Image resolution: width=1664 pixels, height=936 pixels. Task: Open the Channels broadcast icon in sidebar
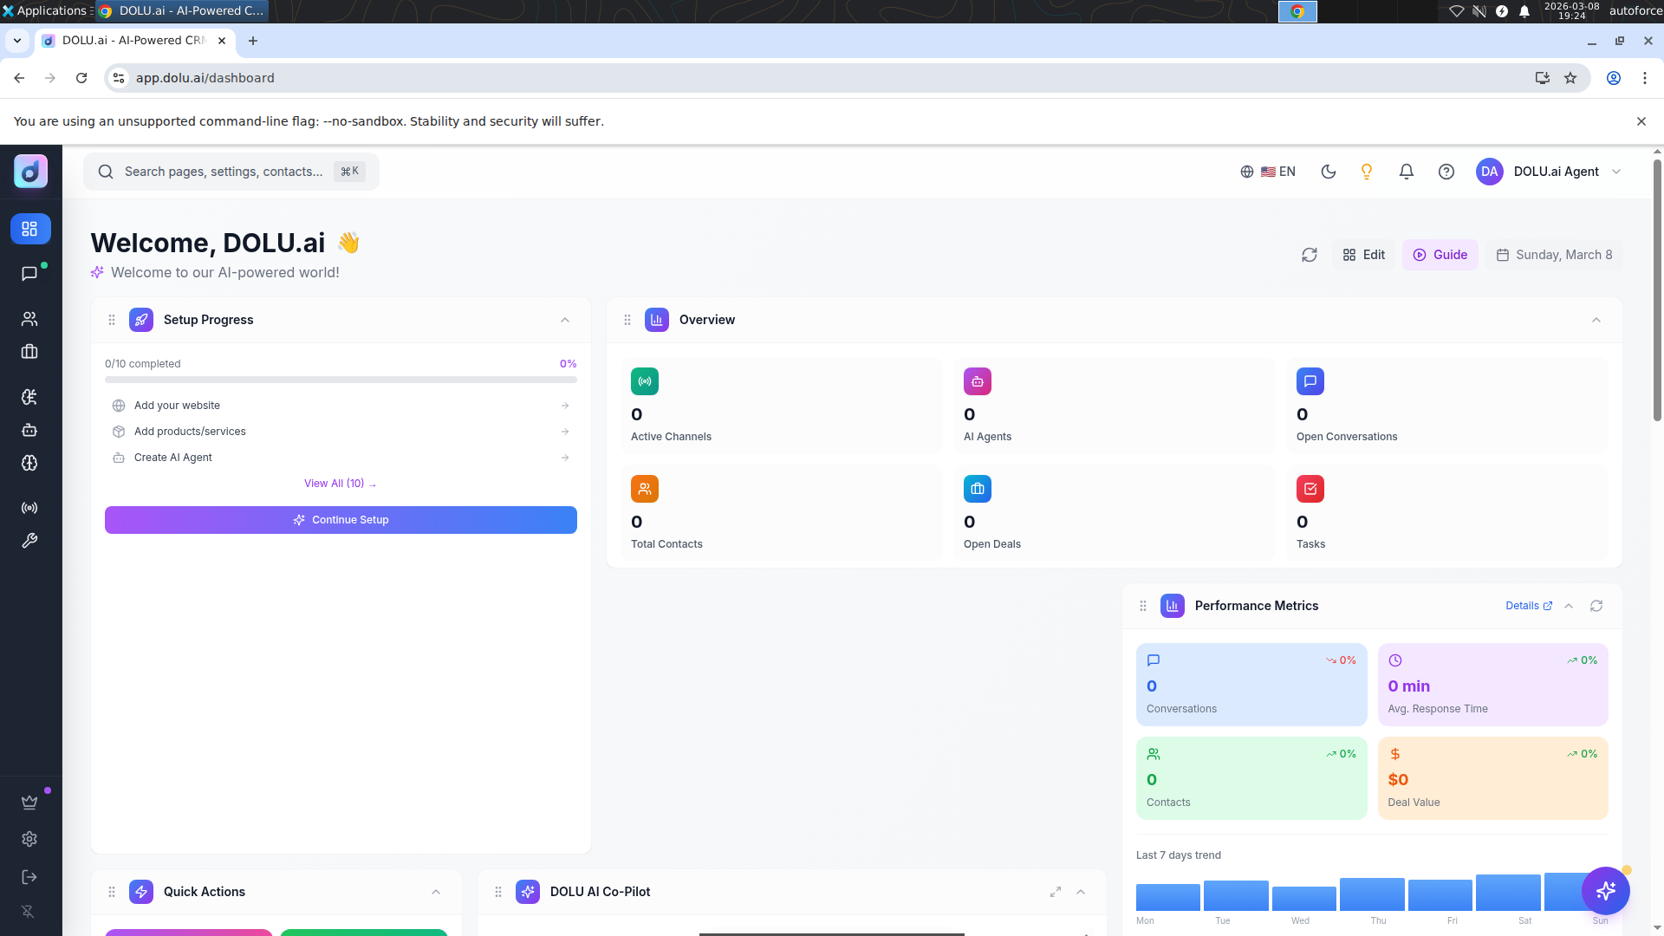[x=29, y=508]
